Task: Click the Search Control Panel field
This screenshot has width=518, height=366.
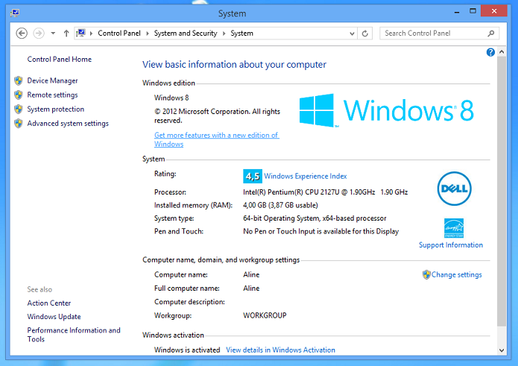Action: click(x=439, y=34)
